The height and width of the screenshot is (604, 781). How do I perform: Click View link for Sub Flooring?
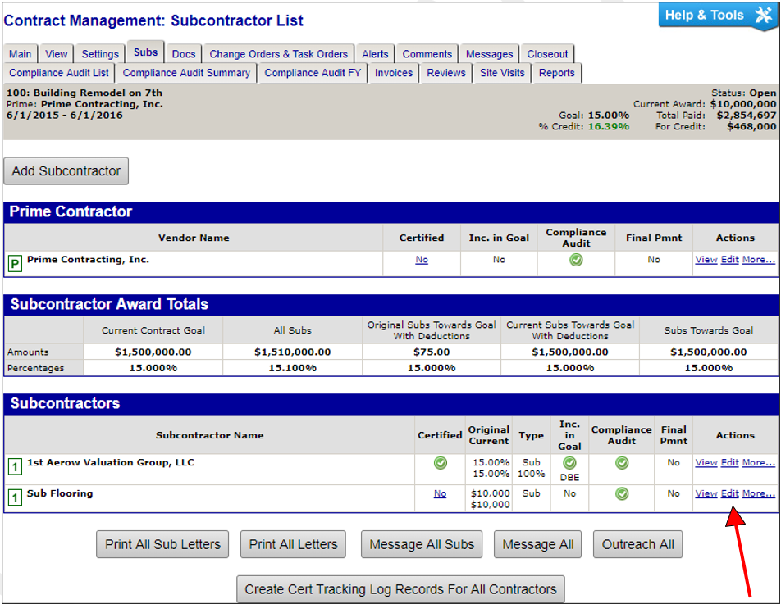(x=706, y=493)
